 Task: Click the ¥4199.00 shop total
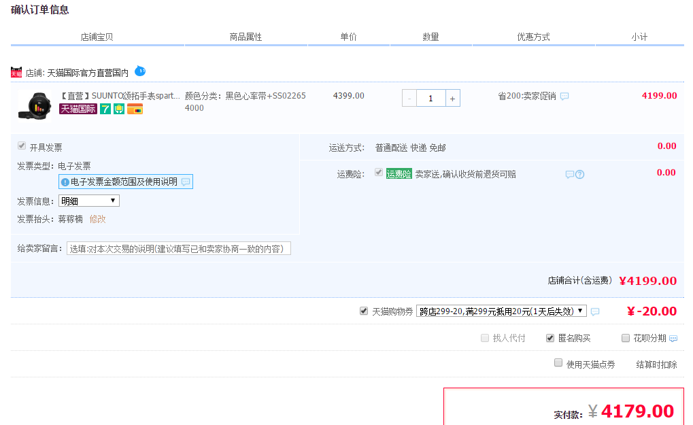(648, 281)
